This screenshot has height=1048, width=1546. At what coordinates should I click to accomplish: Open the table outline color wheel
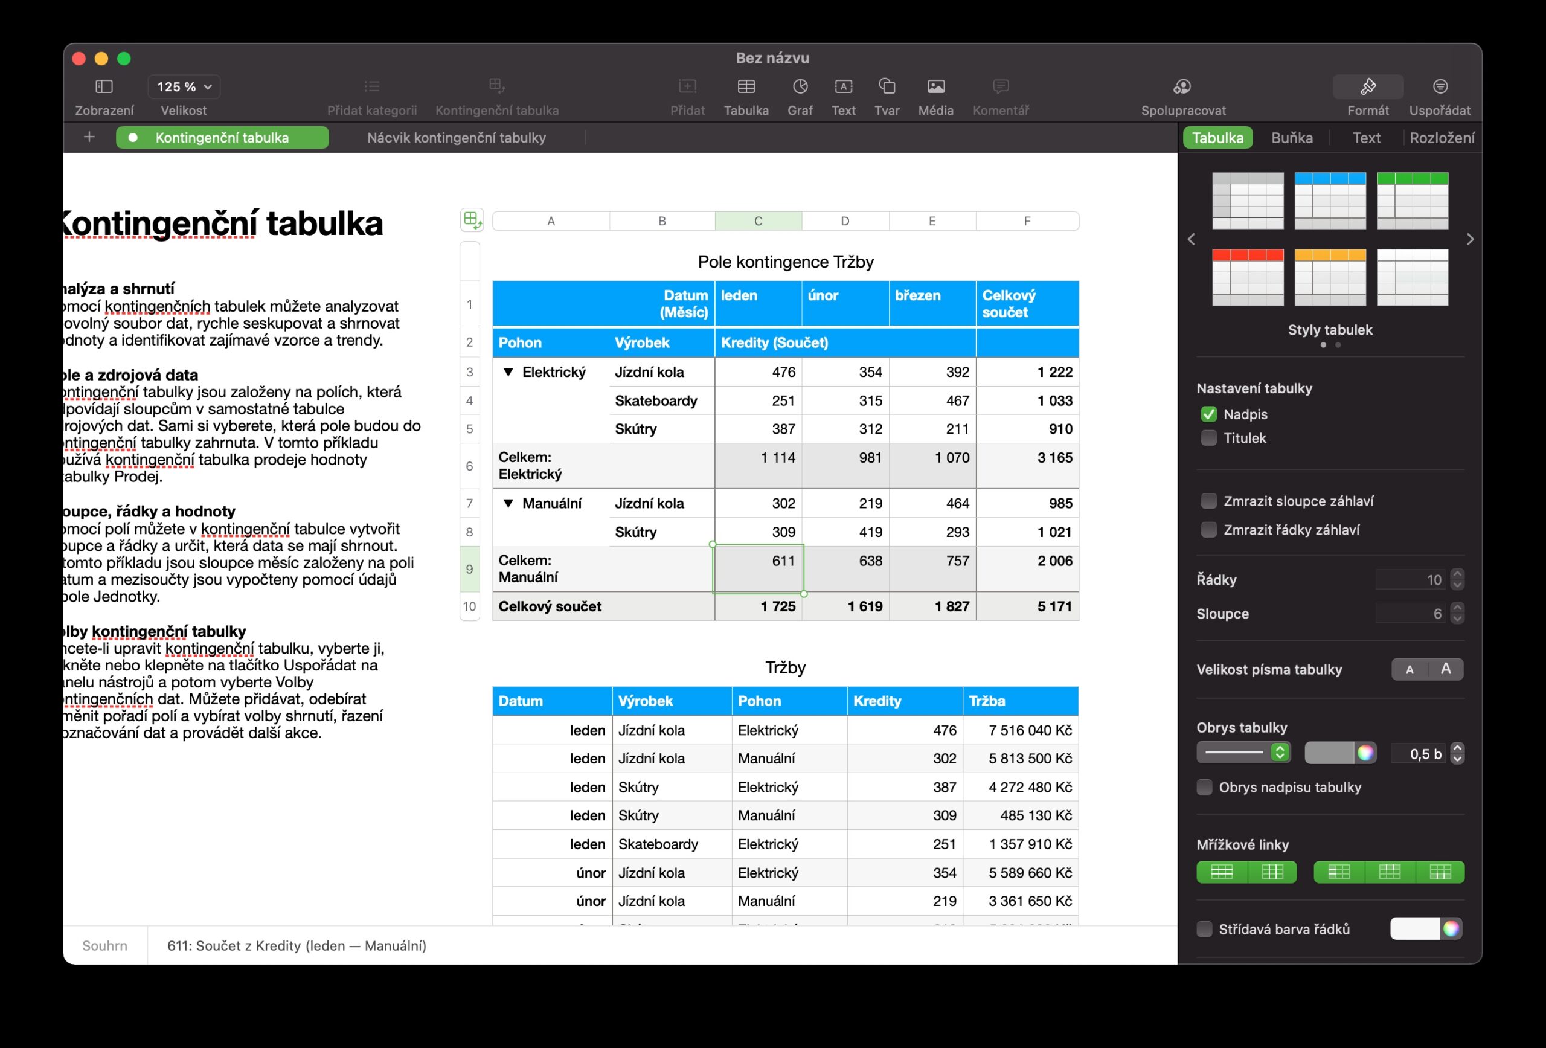coord(1365,753)
